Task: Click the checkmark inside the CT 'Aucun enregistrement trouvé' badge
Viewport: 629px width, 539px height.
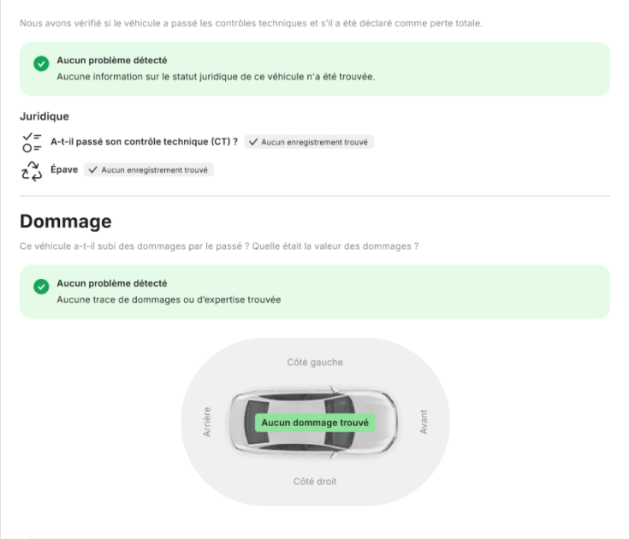Action: point(253,142)
